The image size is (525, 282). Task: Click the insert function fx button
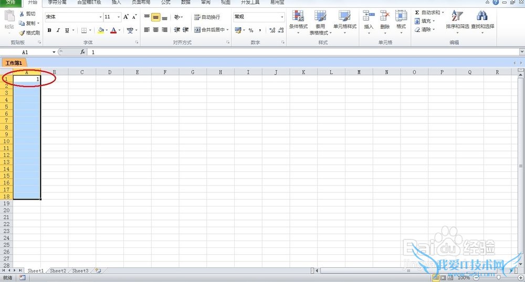82,52
